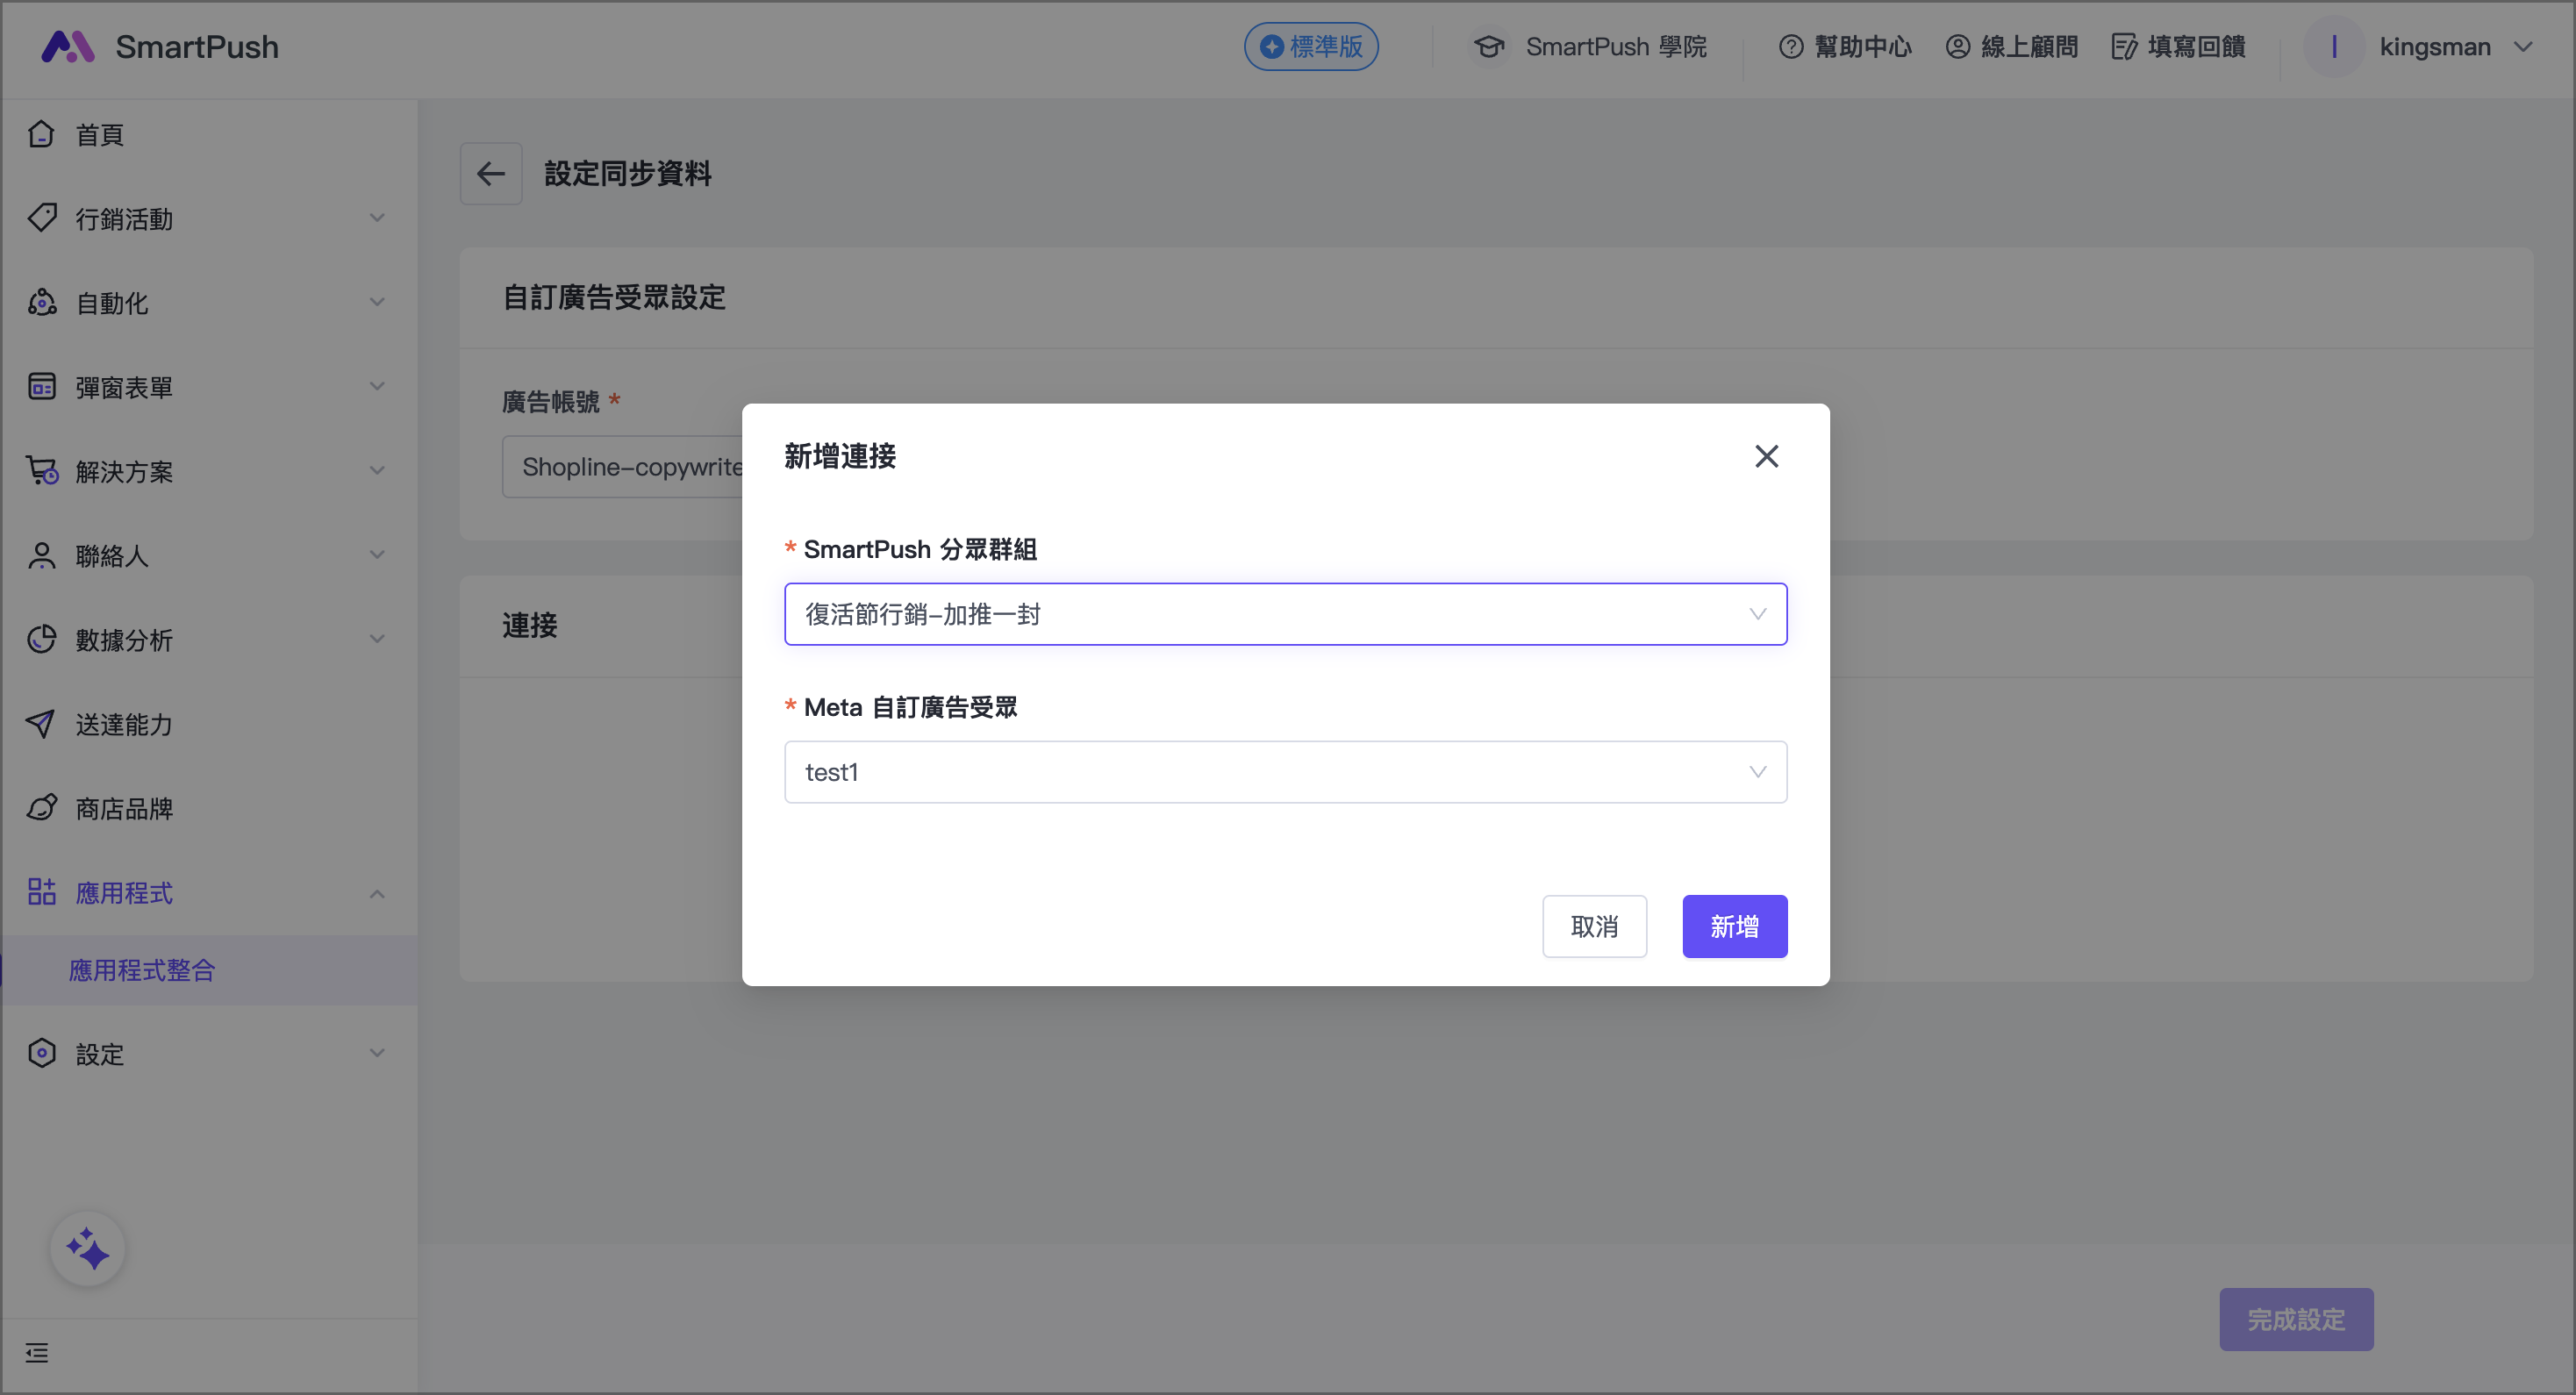
Task: Click the SmartPush 學院 graduation cap icon
Action: click(x=1489, y=46)
